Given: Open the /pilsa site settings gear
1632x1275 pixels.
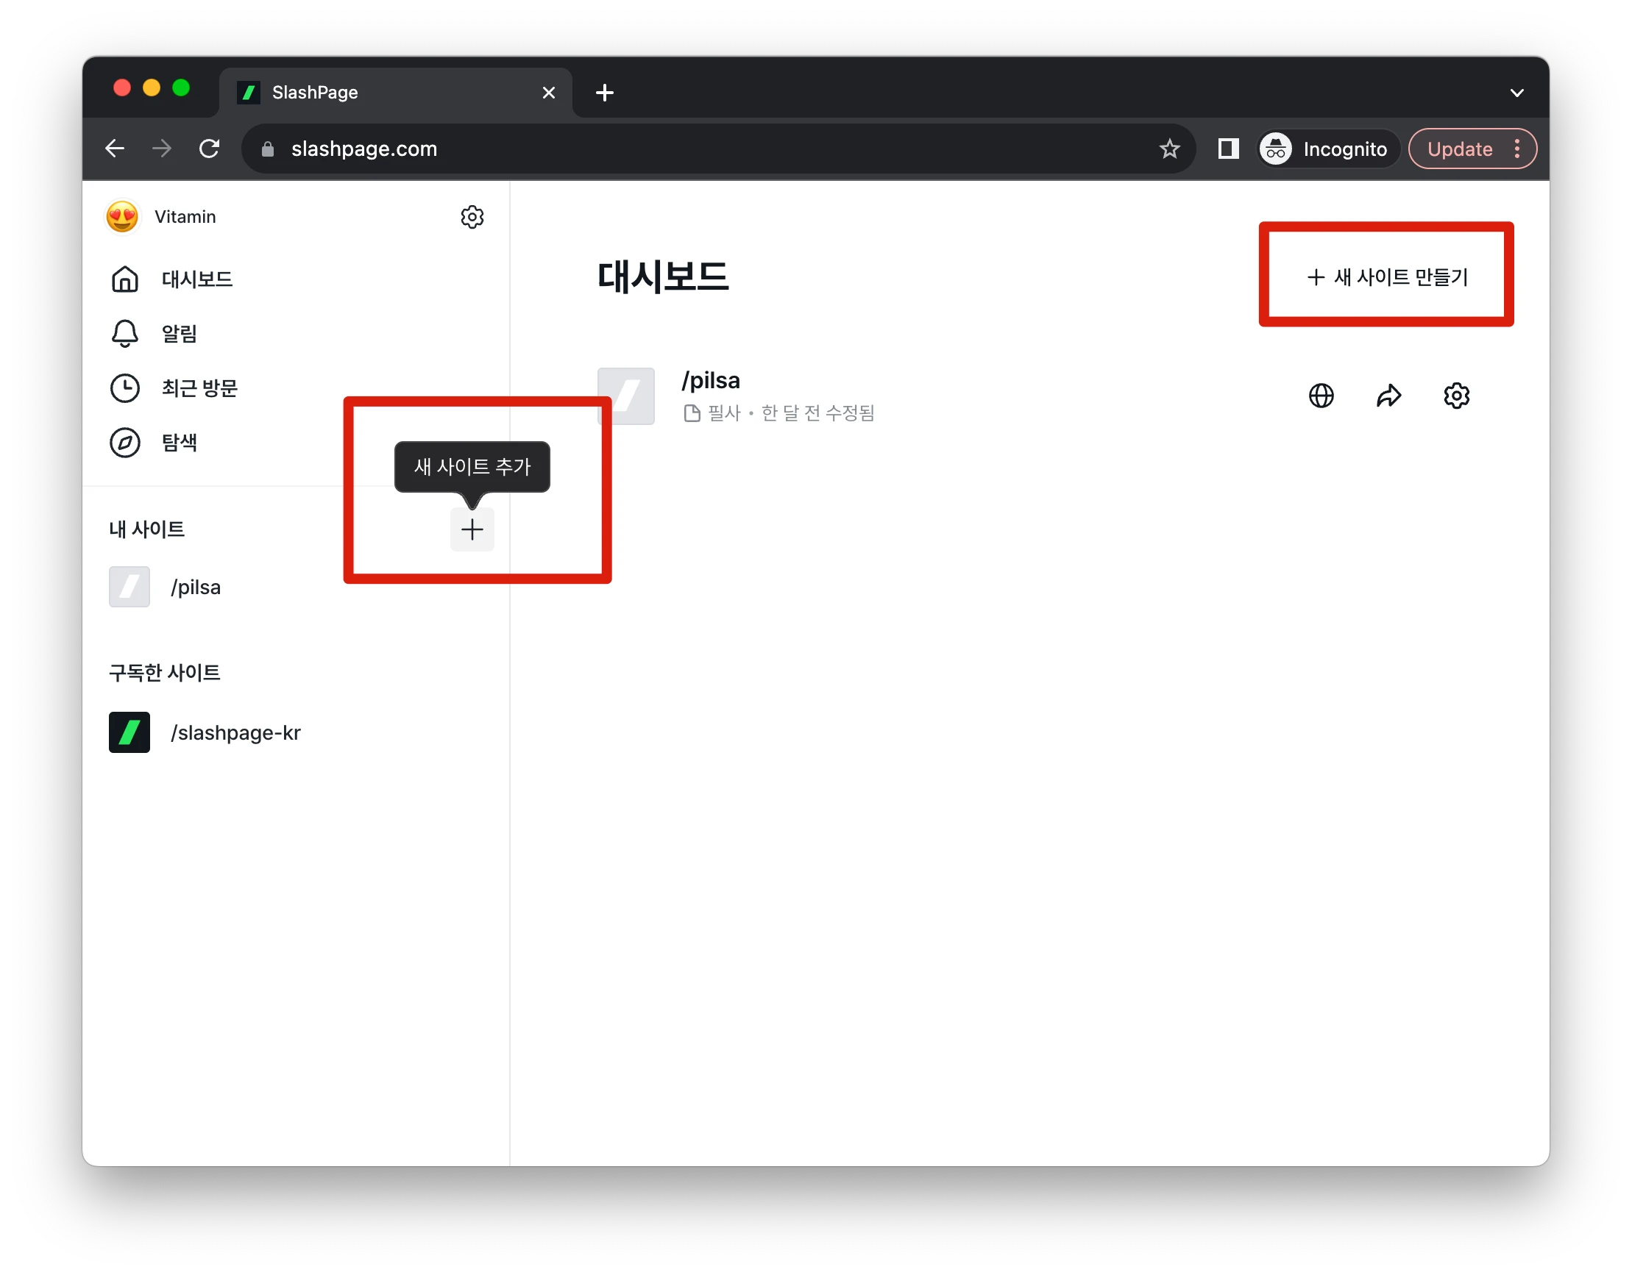Looking at the screenshot, I should point(1455,395).
